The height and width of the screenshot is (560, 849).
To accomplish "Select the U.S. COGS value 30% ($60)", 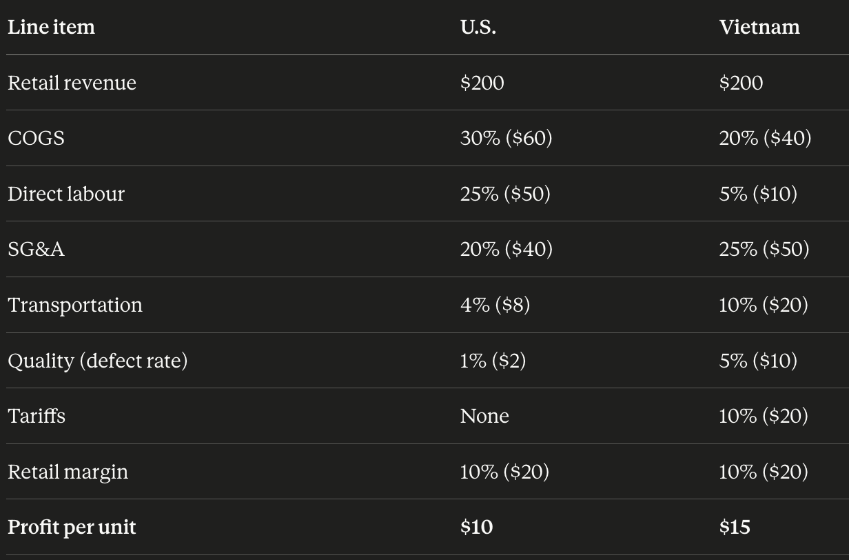I will coord(507,139).
